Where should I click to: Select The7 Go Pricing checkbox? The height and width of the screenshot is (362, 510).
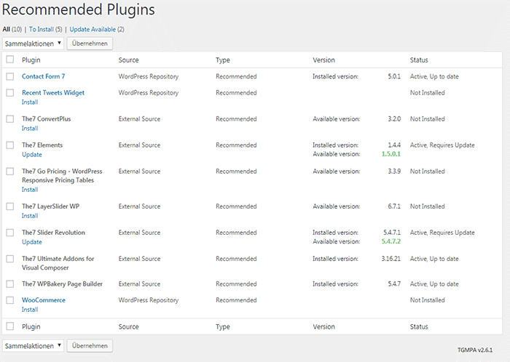pyautogui.click(x=10, y=172)
